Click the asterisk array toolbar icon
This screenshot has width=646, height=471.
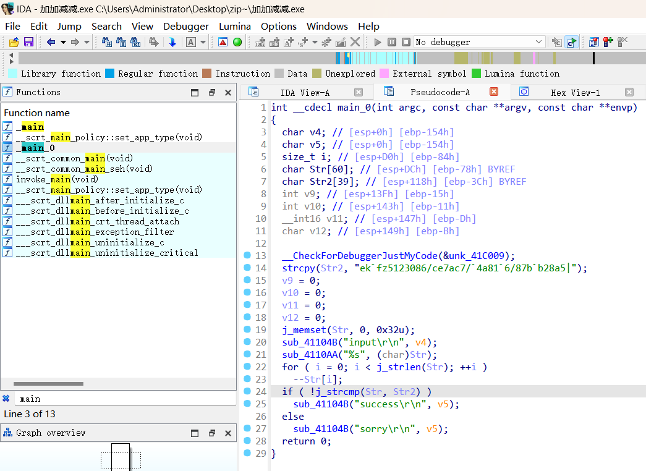pos(326,42)
